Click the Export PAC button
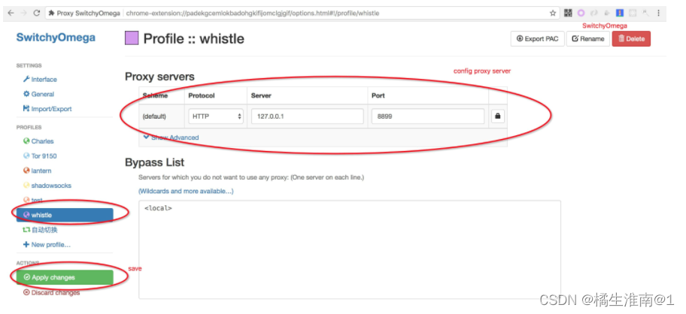686x314 pixels. click(537, 39)
